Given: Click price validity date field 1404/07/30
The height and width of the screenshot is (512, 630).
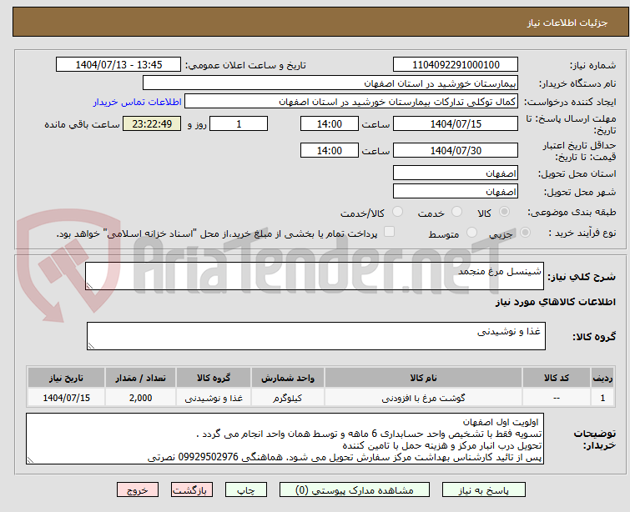Looking at the screenshot, I should click(x=456, y=150).
